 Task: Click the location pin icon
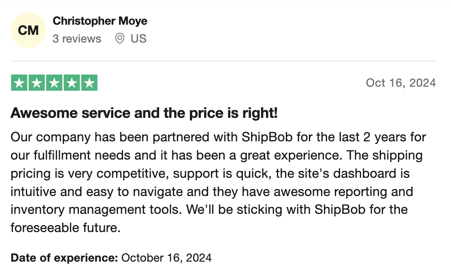tap(120, 38)
